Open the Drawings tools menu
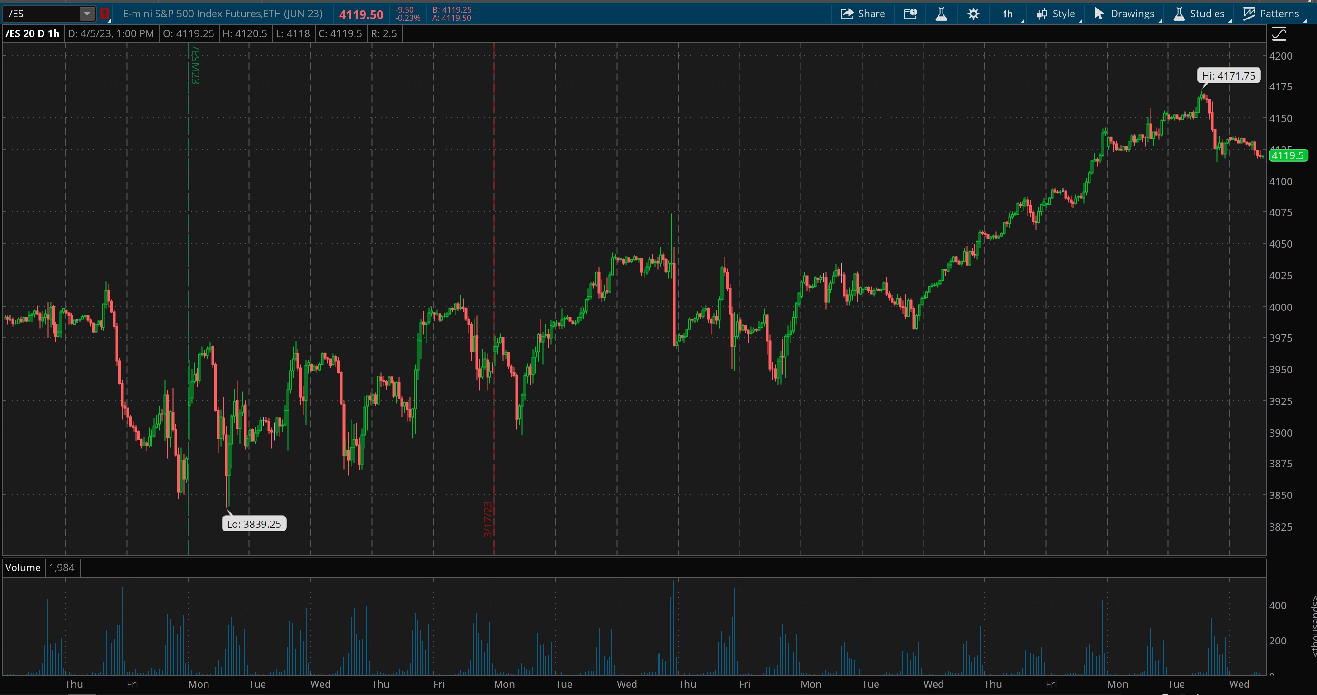1317x695 pixels. click(x=1124, y=14)
